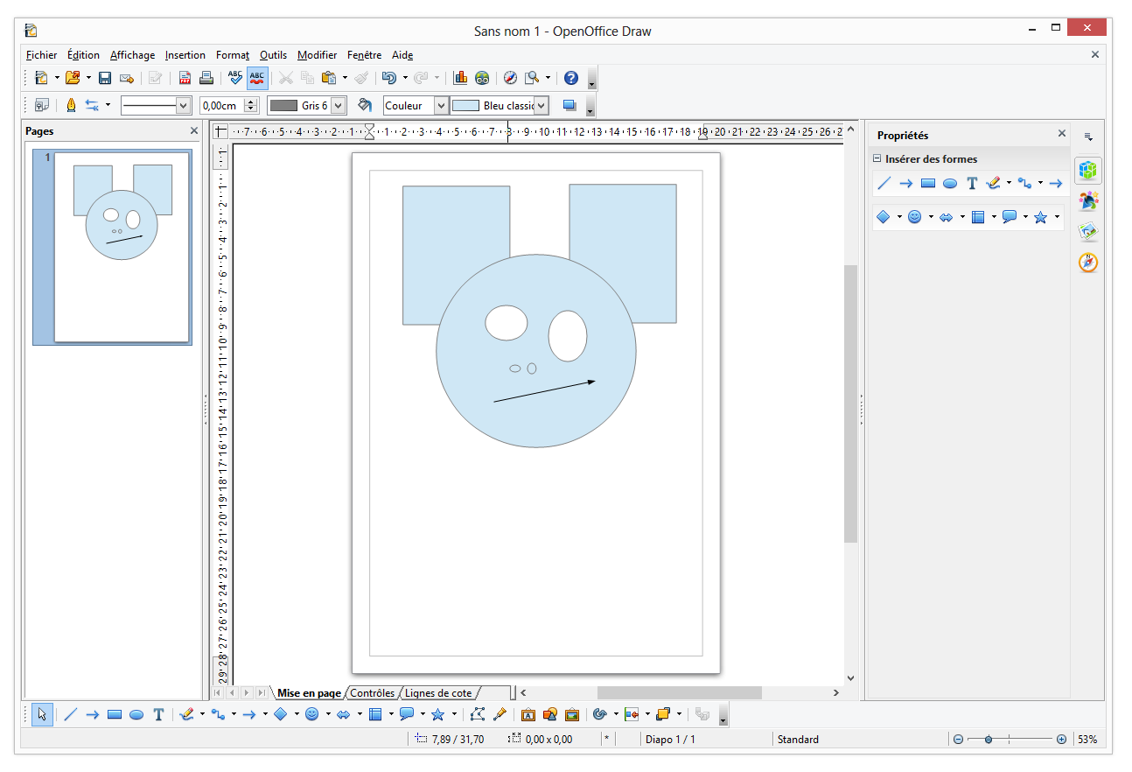
Task: Select the Ellipse tool in the bottom toolbar
Action: 136,714
